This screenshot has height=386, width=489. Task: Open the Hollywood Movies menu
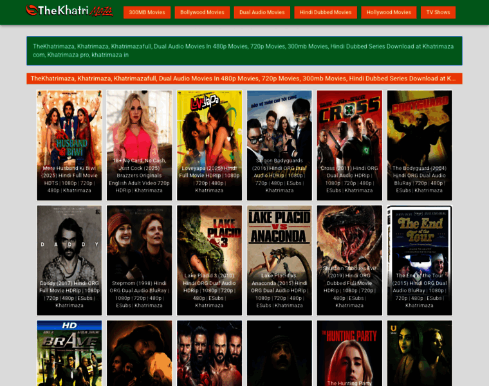(x=389, y=12)
